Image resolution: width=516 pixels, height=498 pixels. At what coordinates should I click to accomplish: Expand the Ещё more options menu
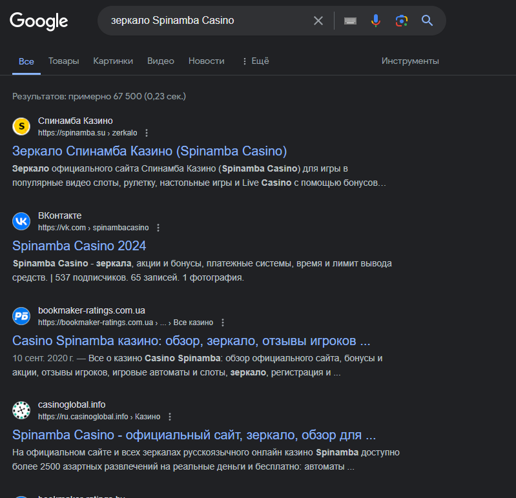tap(256, 61)
